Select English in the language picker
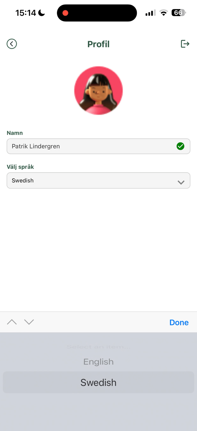The image size is (197, 431). [98, 362]
